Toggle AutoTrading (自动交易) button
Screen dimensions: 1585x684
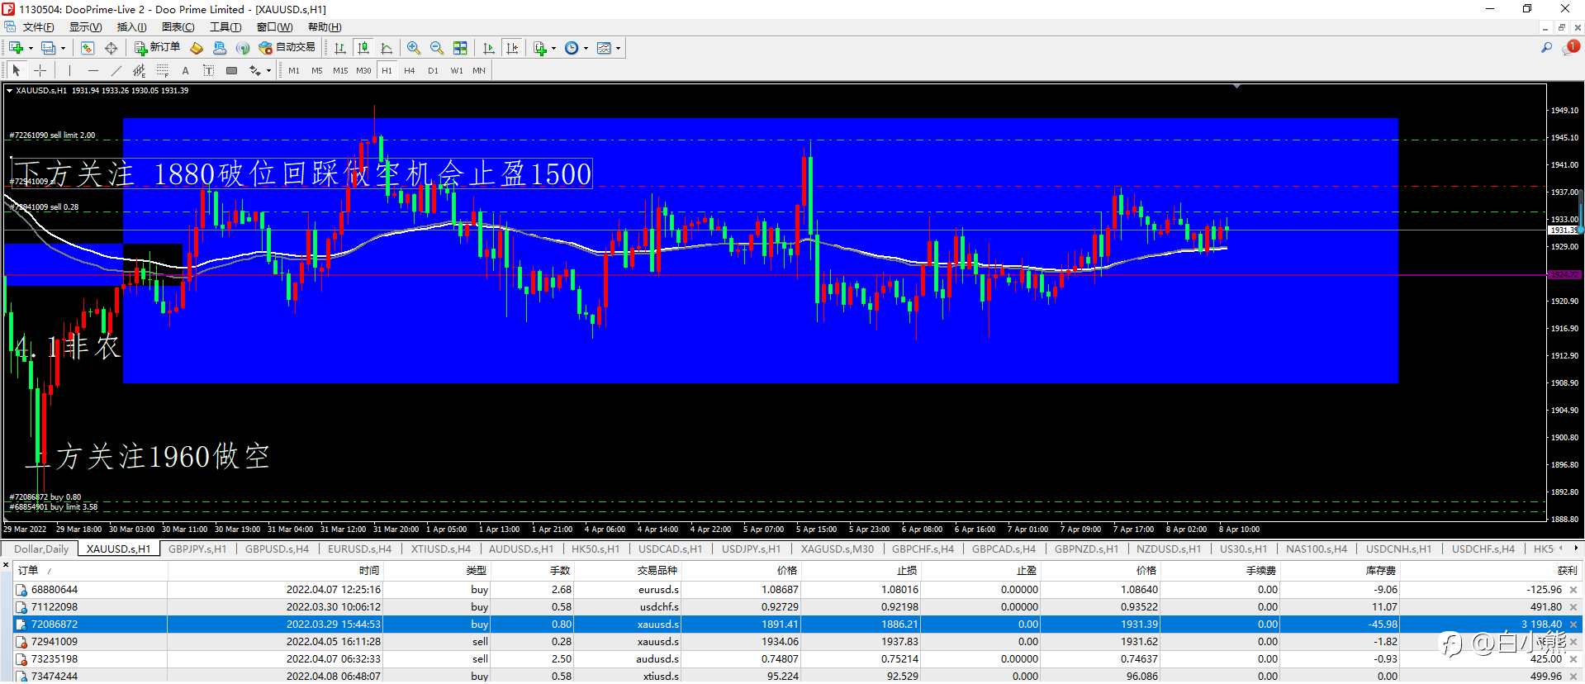tap(287, 48)
